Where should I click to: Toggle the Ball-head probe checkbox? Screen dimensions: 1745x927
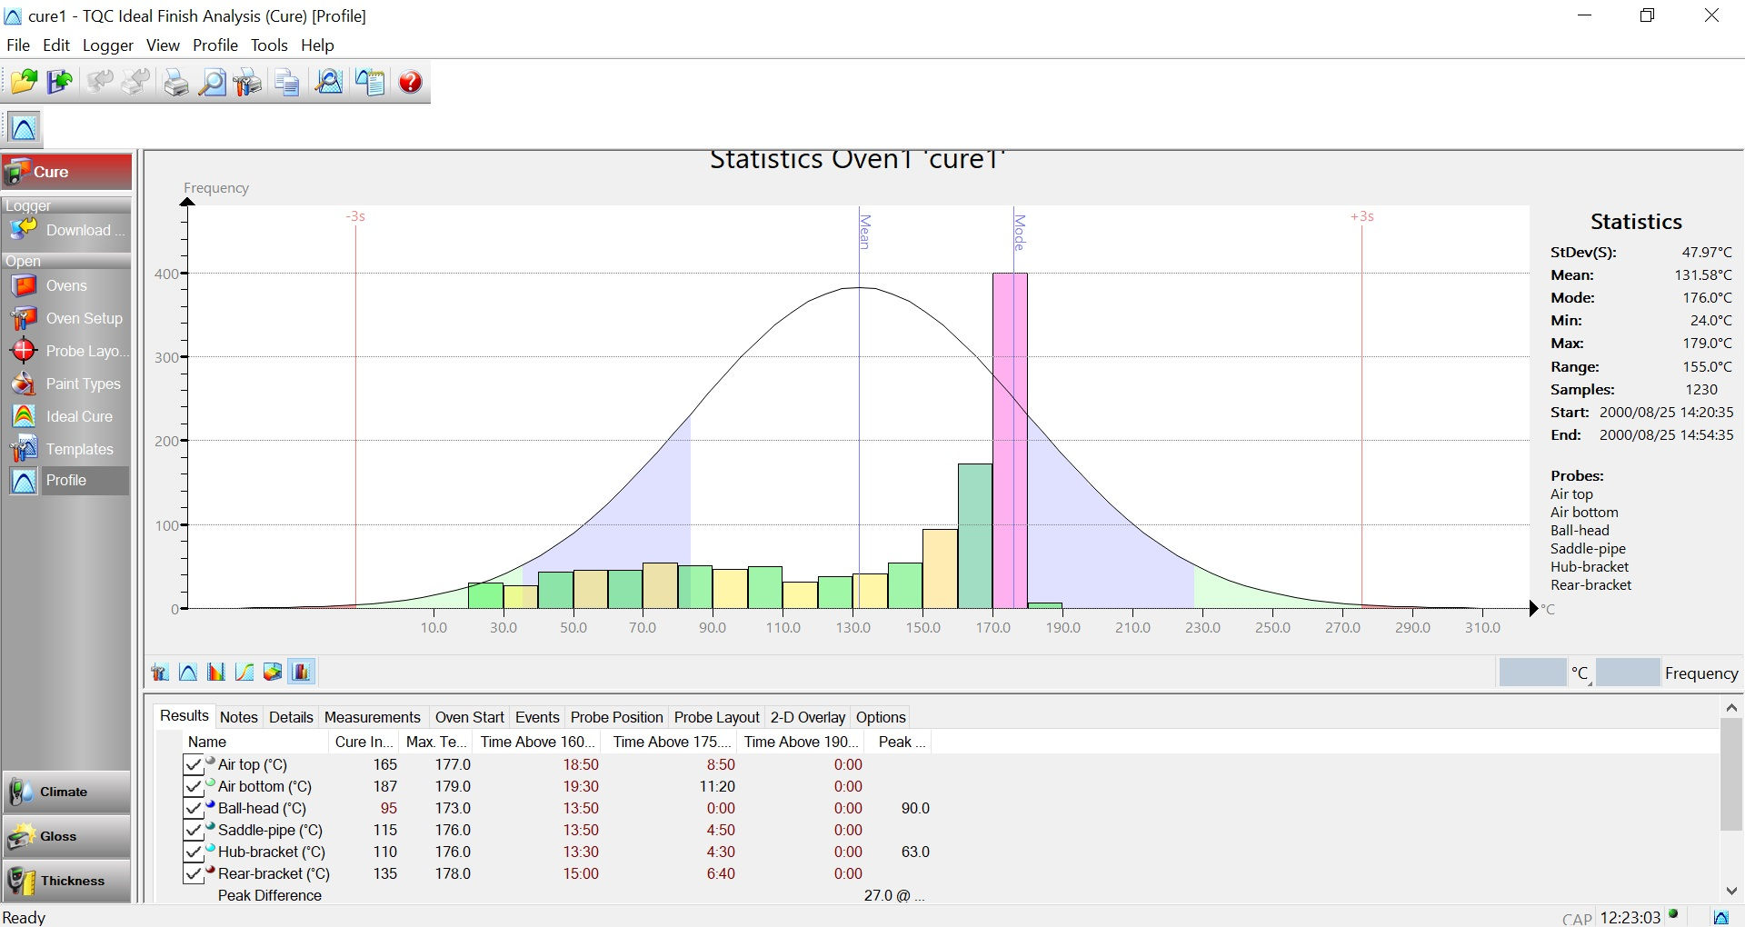193,808
